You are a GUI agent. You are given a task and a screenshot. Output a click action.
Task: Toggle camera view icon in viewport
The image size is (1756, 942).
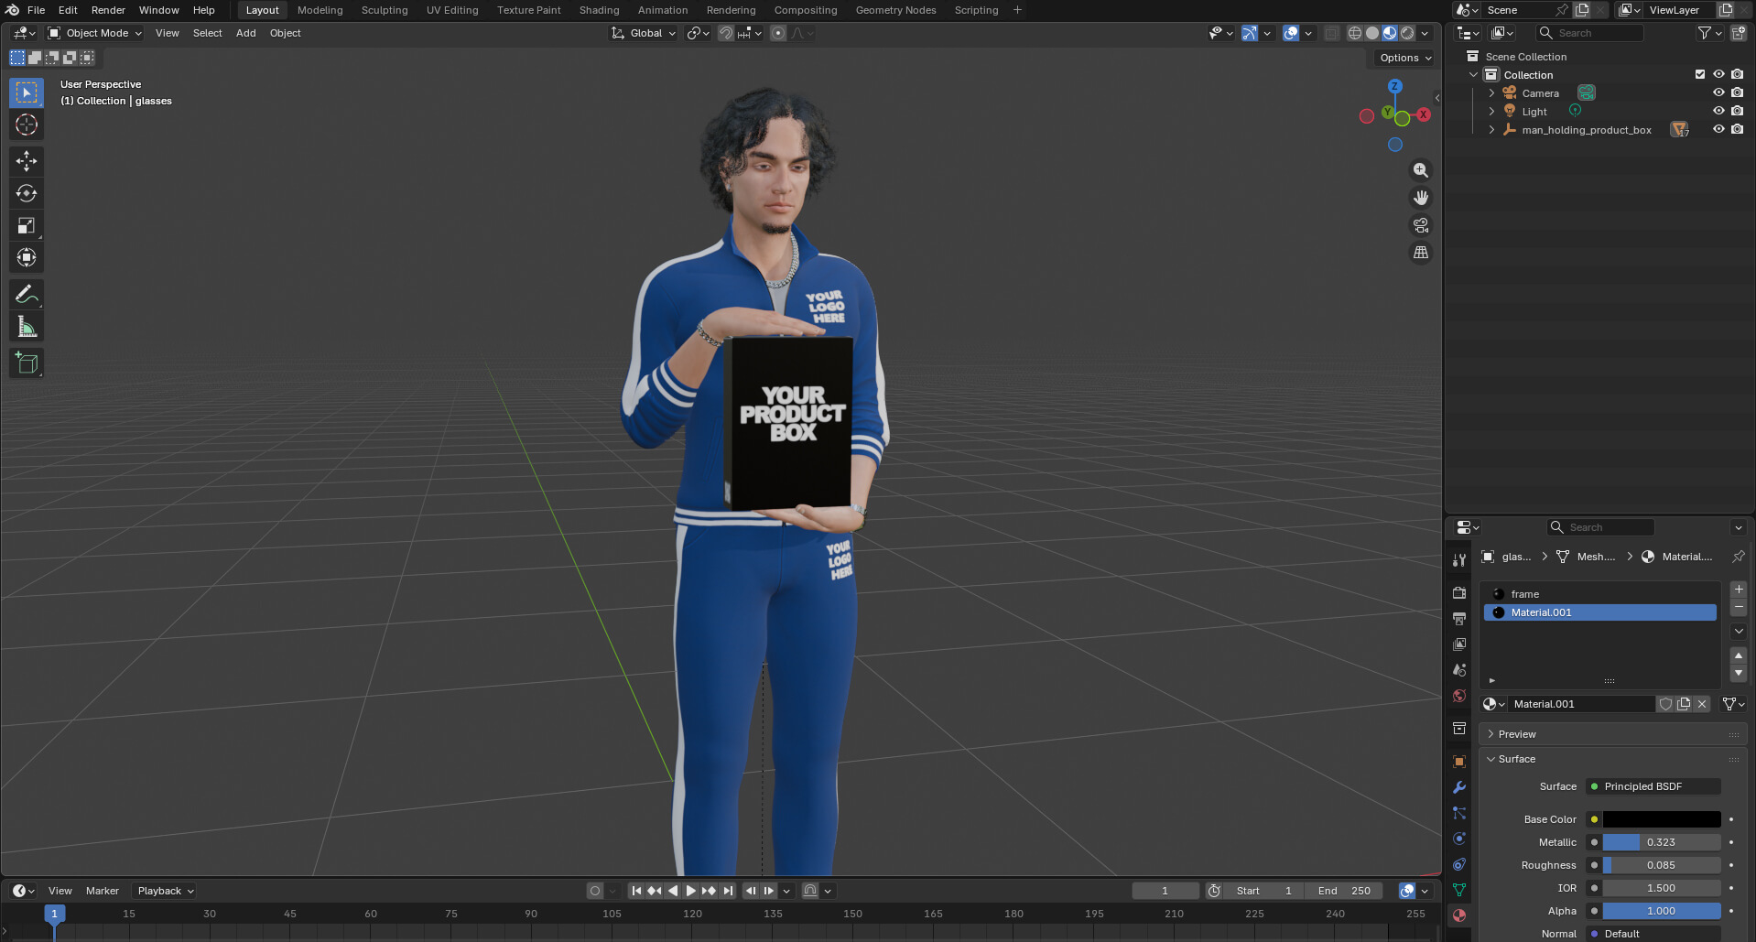click(1421, 225)
